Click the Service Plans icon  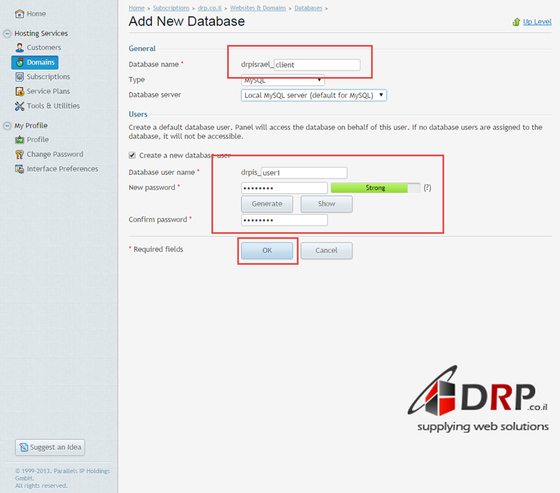coord(20,92)
